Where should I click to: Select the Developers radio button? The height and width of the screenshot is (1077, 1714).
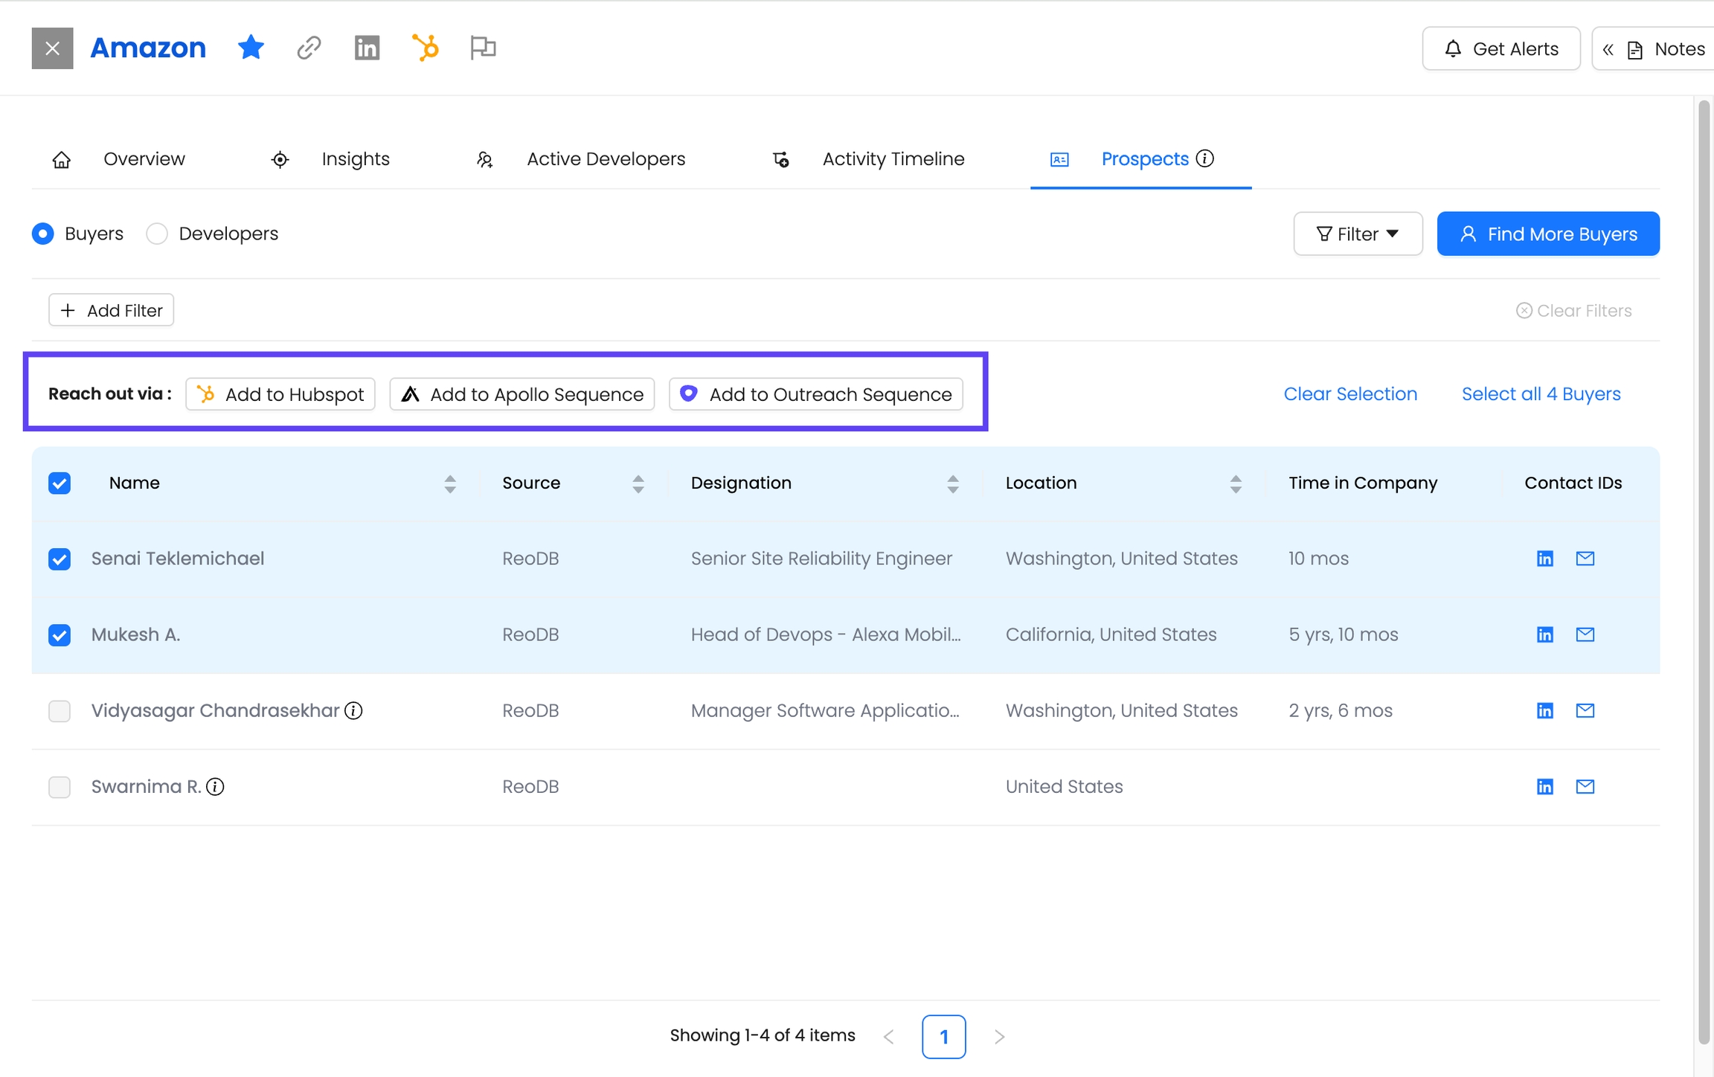click(157, 234)
